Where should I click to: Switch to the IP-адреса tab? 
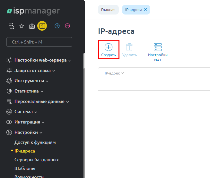tap(134, 10)
